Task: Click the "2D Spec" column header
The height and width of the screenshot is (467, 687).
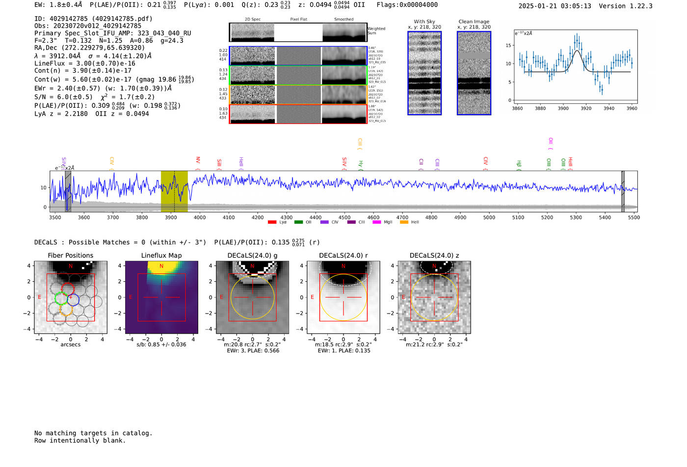Action: pyautogui.click(x=253, y=20)
